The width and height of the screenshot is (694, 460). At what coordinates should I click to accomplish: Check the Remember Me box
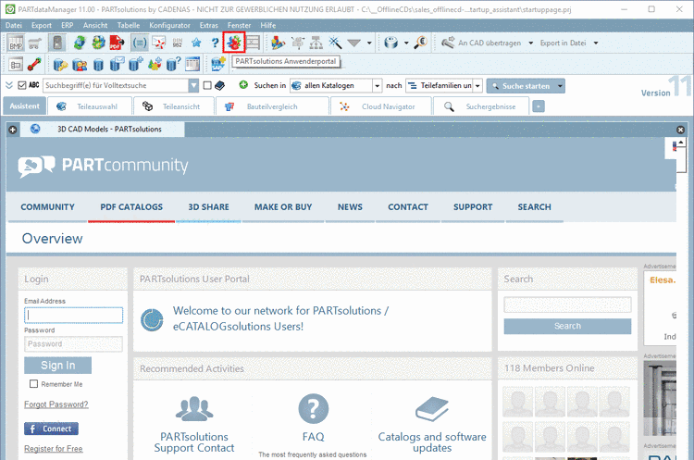33,384
